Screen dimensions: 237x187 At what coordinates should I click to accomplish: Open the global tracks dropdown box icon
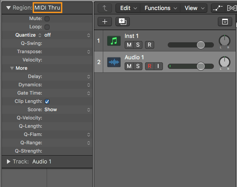225,22
